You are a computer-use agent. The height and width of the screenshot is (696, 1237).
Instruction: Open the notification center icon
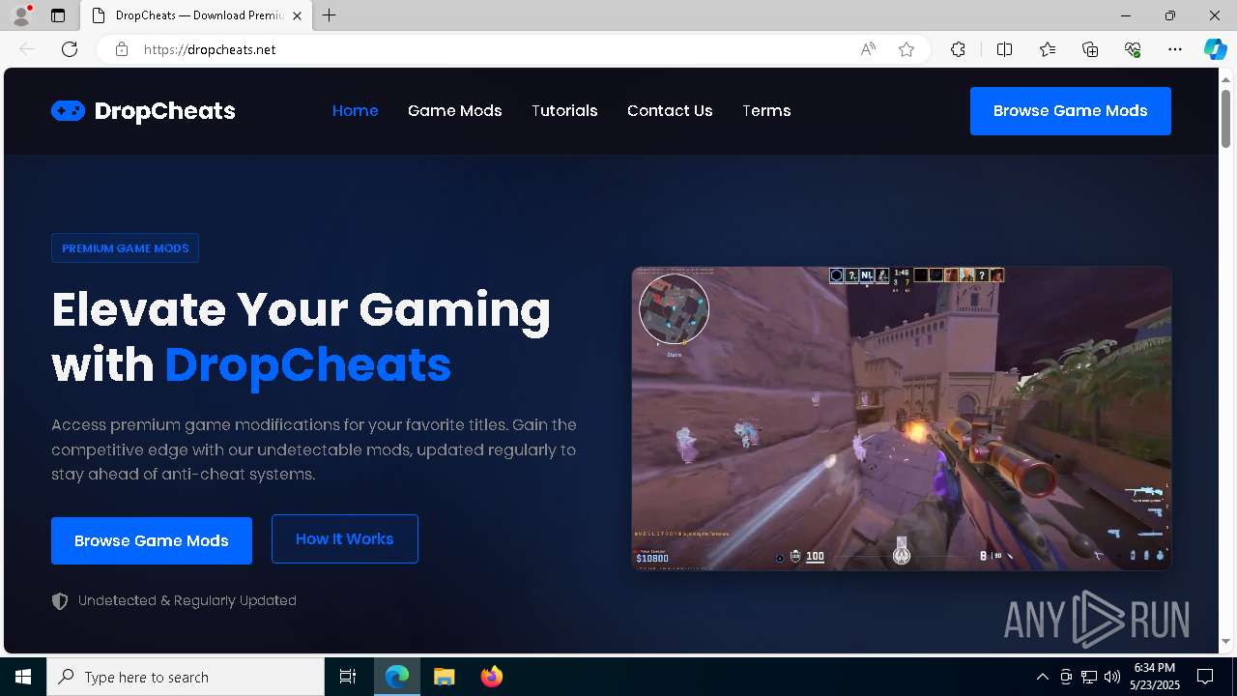point(1205,677)
